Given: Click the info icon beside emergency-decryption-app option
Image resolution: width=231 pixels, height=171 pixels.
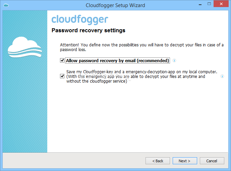Looking at the screenshot, I should [x=222, y=76].
